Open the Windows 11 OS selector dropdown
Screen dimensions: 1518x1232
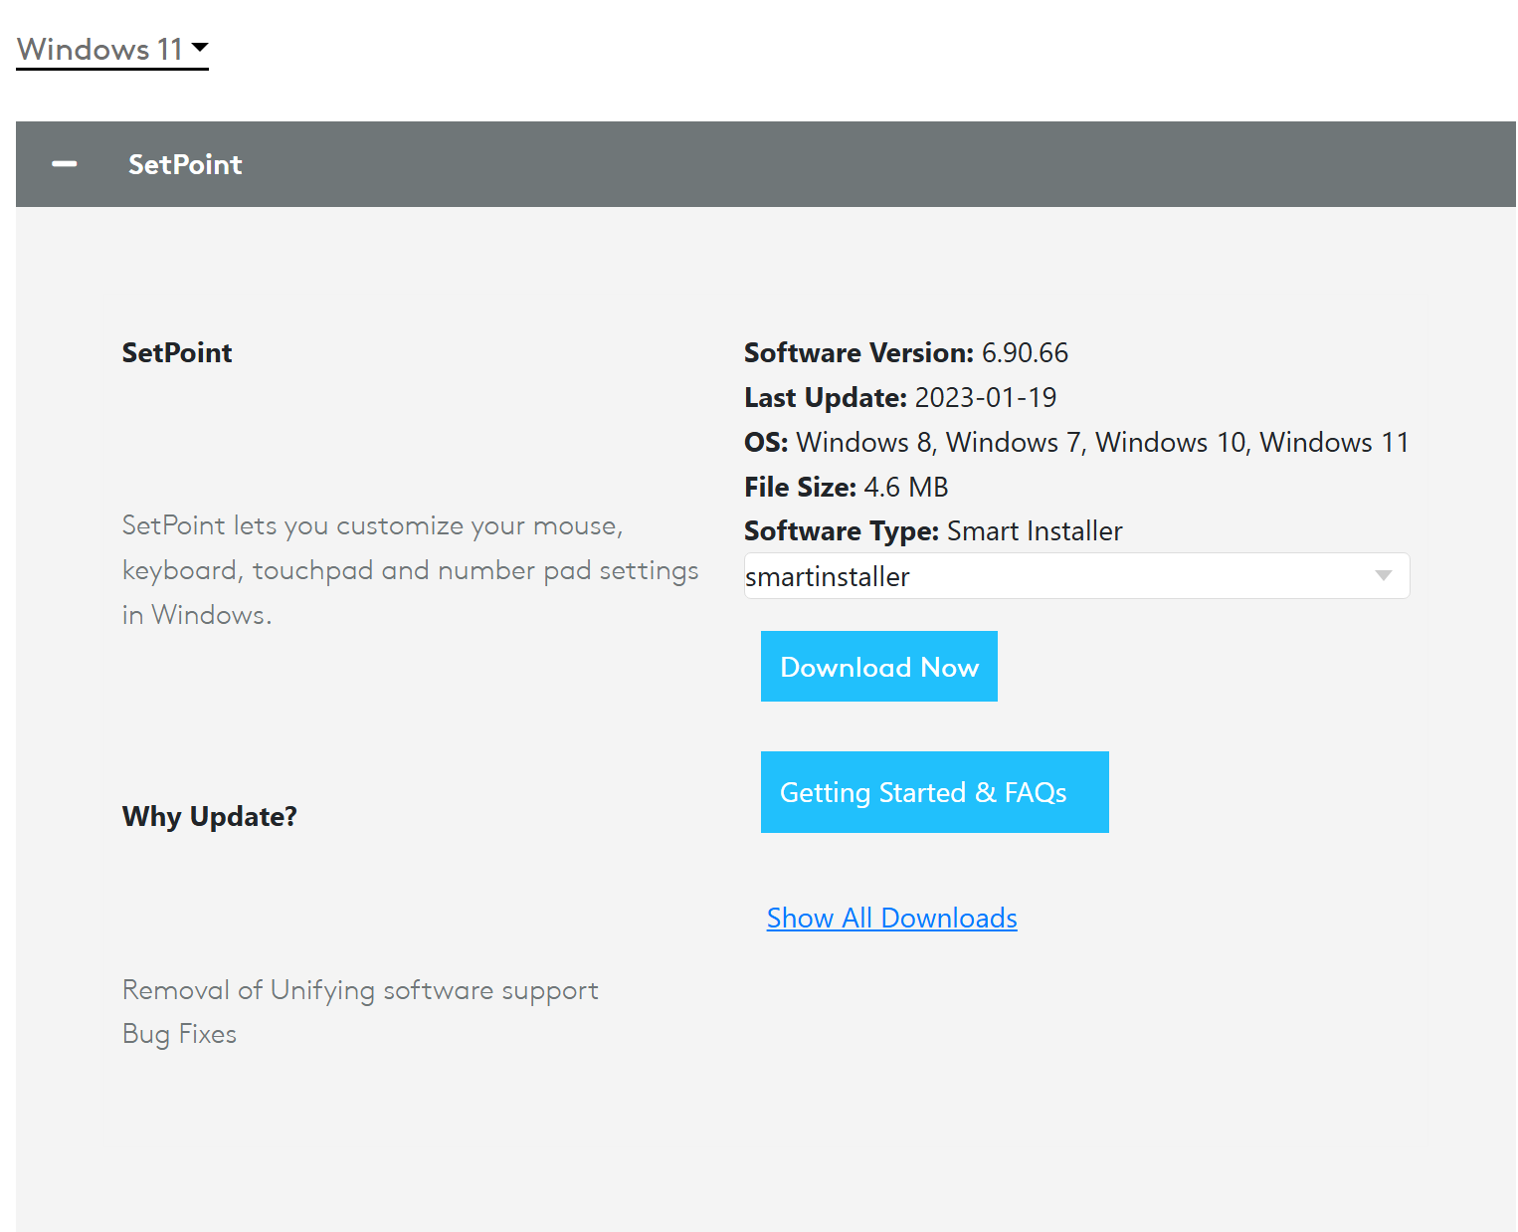tap(112, 49)
